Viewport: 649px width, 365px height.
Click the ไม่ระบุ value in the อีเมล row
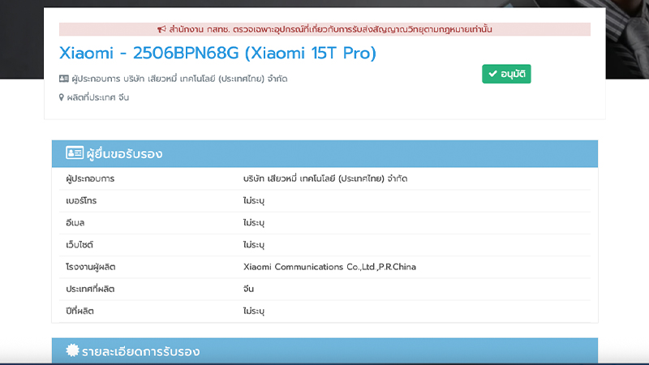click(x=254, y=222)
